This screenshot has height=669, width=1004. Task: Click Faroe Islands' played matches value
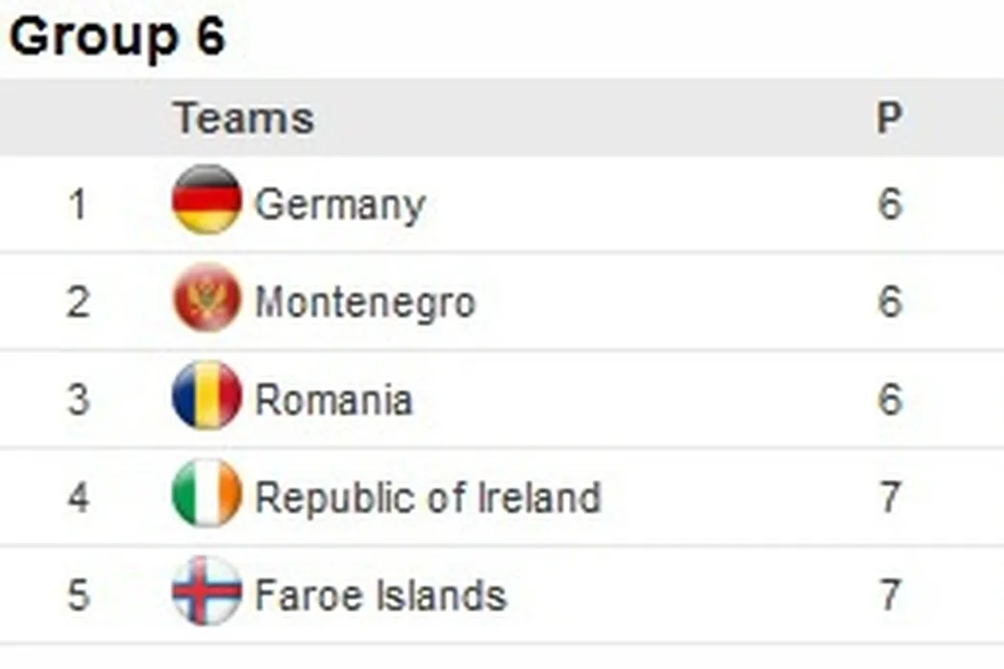coord(889,594)
